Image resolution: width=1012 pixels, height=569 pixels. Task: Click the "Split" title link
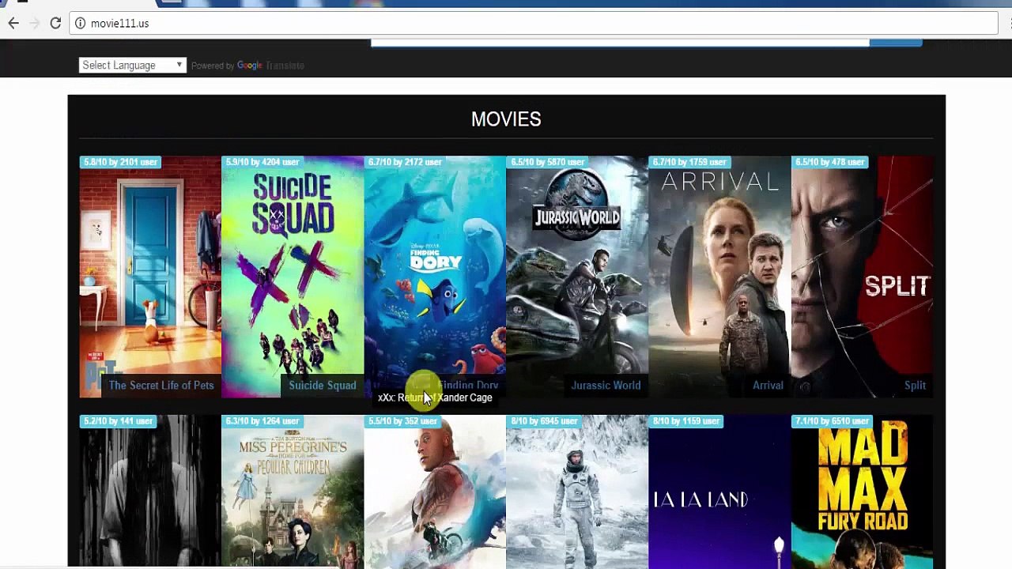[915, 386]
